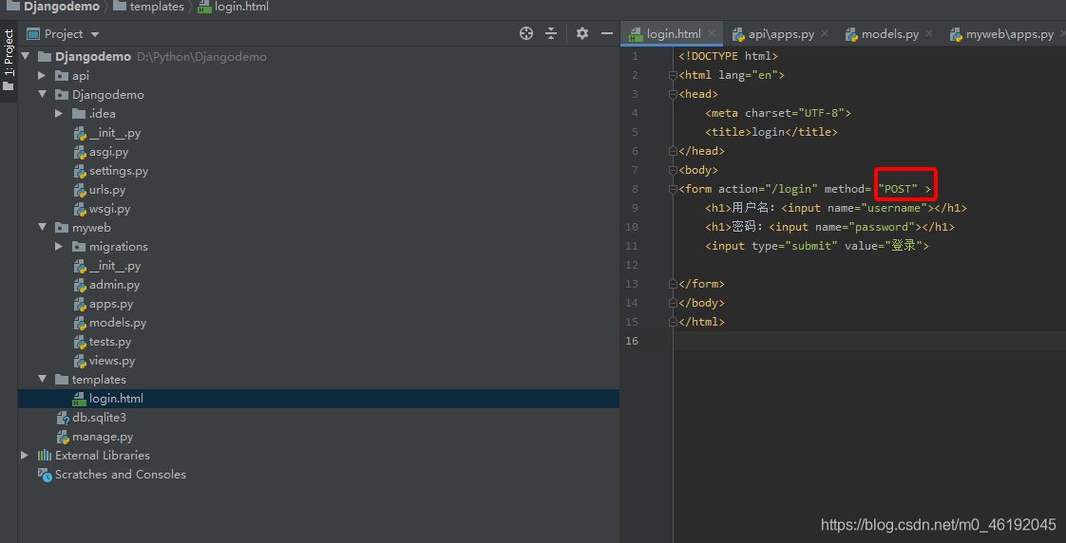Image resolution: width=1066 pixels, height=543 pixels.
Task: Select urls.py in project tree
Action: click(107, 190)
